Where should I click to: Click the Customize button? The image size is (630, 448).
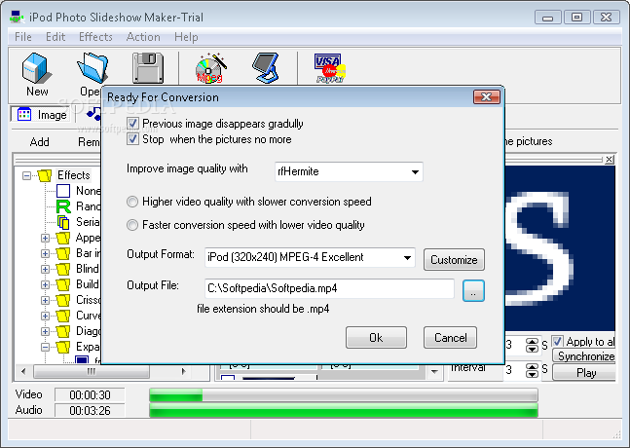[454, 260]
